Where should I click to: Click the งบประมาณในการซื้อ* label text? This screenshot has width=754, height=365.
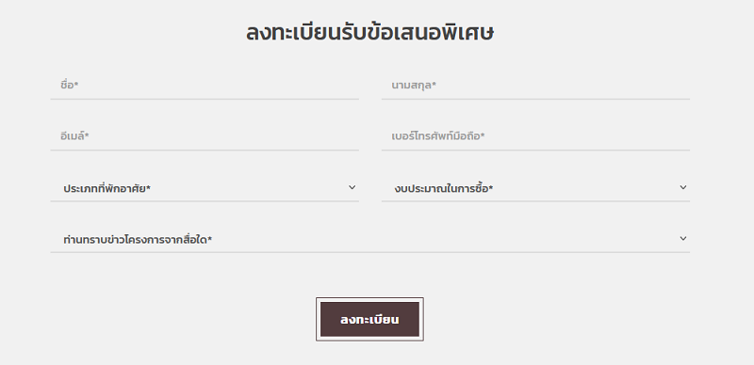(x=443, y=188)
